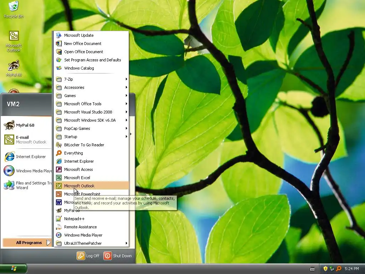365x274 pixels.
Task: Click Notepad++ icon
Action: 59,219
